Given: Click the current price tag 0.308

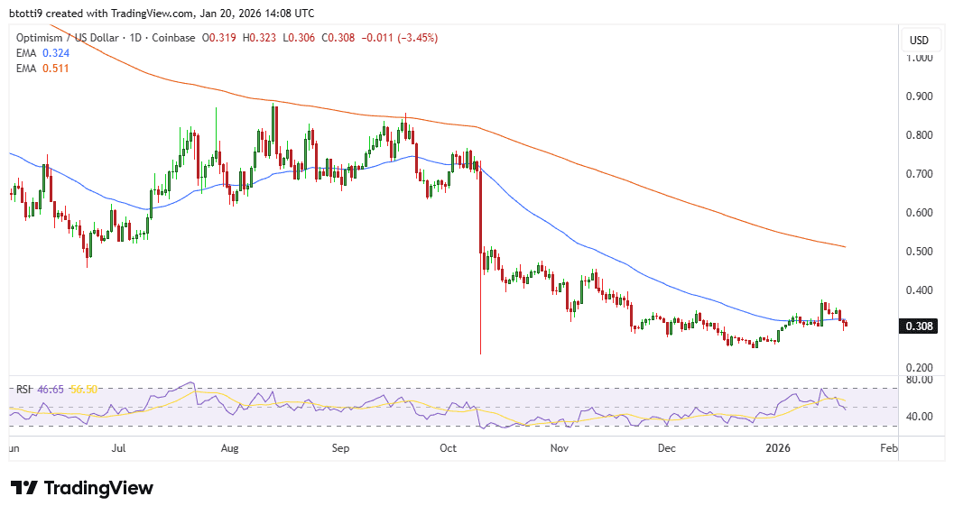Looking at the screenshot, I should pos(917,326).
